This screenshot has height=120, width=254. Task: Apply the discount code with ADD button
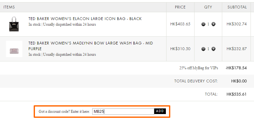160,111
